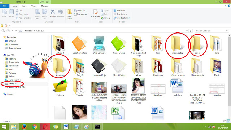Open Chrome from the taskbar
This screenshot has height=130, width=231.
(35, 127)
